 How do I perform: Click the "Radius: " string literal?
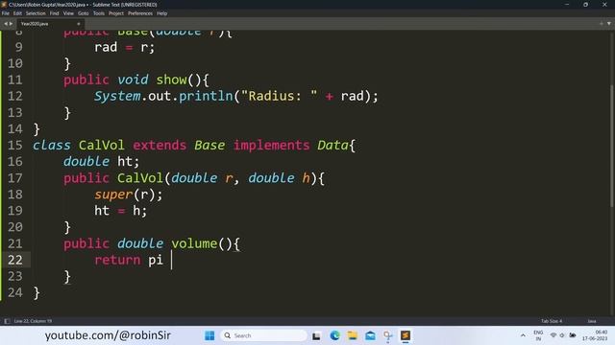tap(280, 96)
